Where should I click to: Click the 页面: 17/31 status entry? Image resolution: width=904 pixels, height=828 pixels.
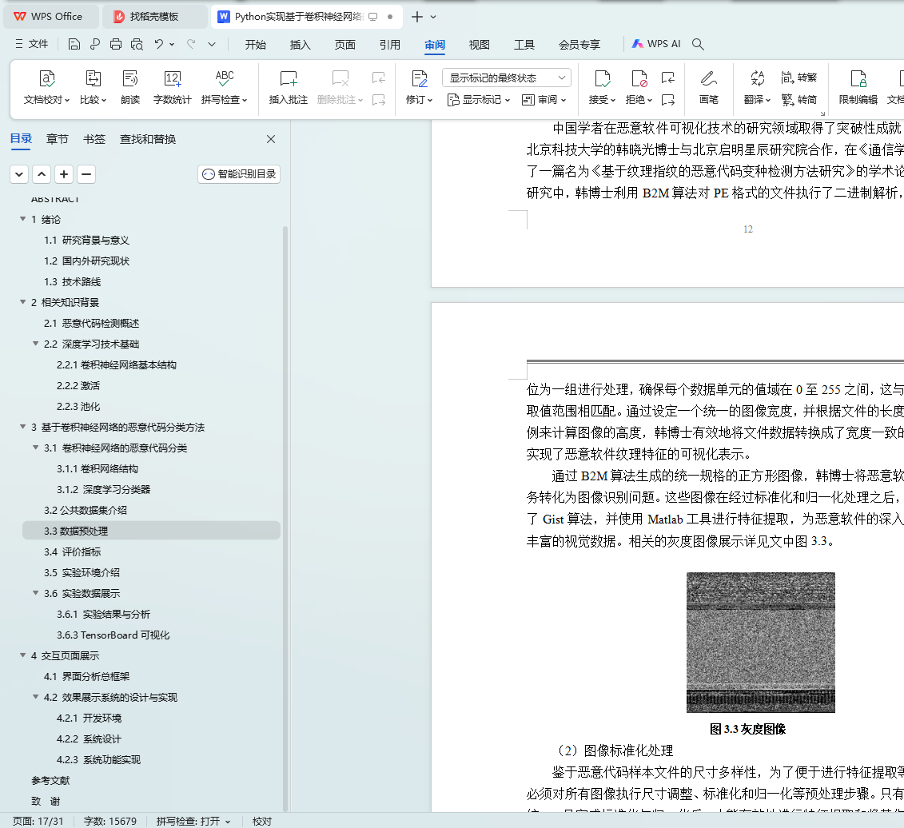pyautogui.click(x=38, y=821)
